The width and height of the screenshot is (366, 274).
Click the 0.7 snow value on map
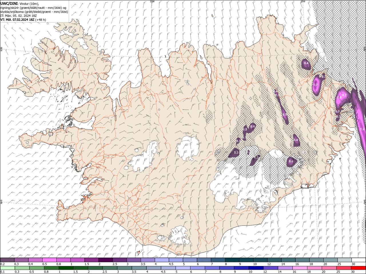[x=344, y=95]
